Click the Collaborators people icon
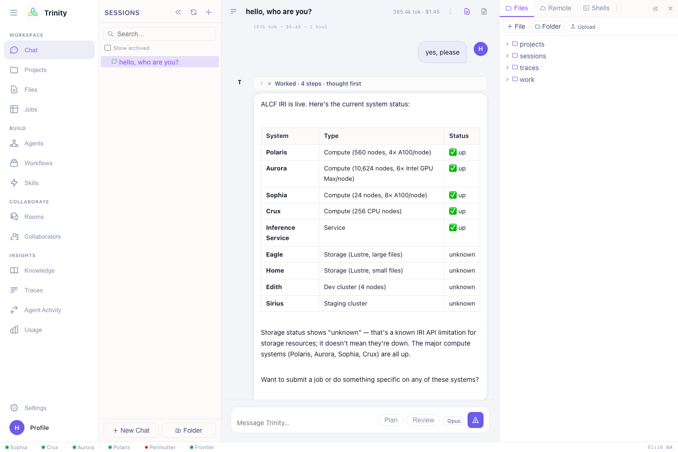The height and width of the screenshot is (452, 678). pyautogui.click(x=14, y=236)
